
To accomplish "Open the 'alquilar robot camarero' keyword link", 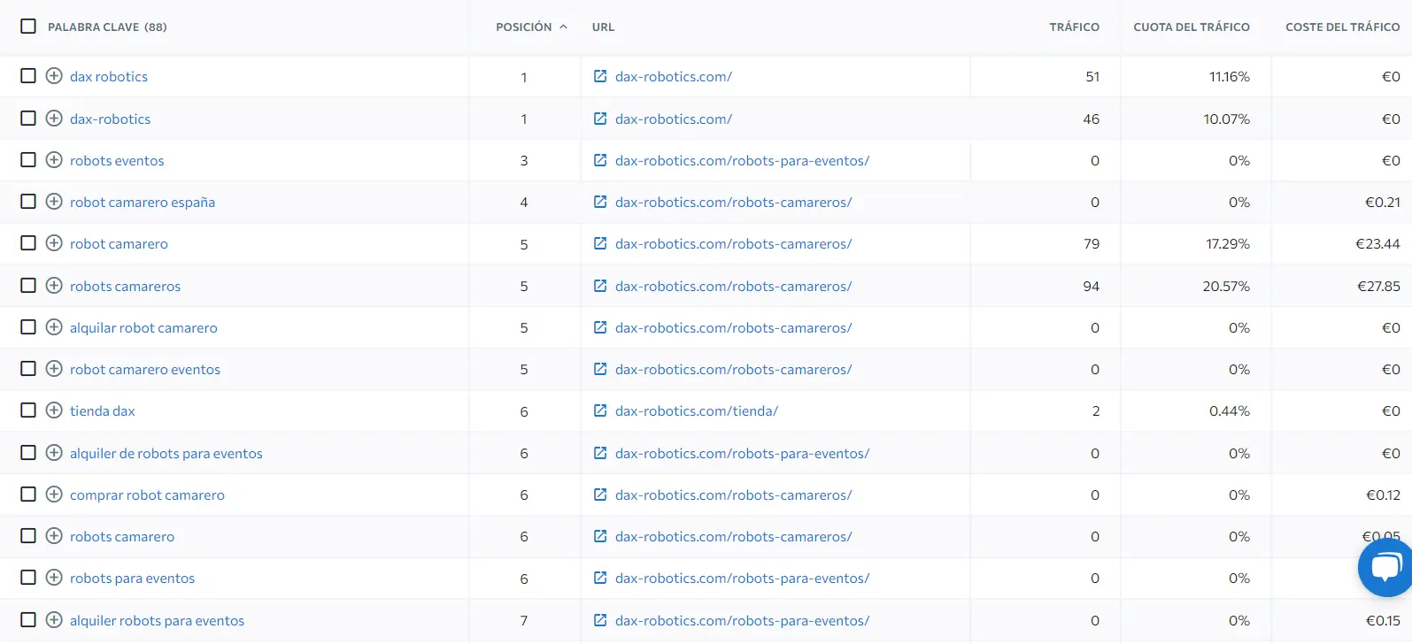I will point(143,328).
